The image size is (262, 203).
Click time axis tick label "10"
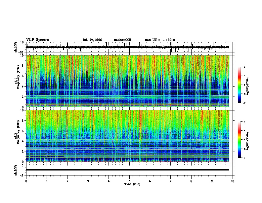pos(233,181)
